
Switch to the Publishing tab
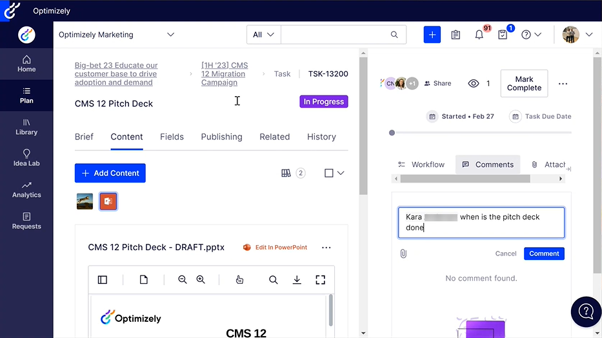(221, 137)
